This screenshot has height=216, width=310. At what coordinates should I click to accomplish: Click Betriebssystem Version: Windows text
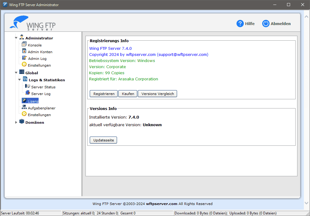tap(122, 60)
